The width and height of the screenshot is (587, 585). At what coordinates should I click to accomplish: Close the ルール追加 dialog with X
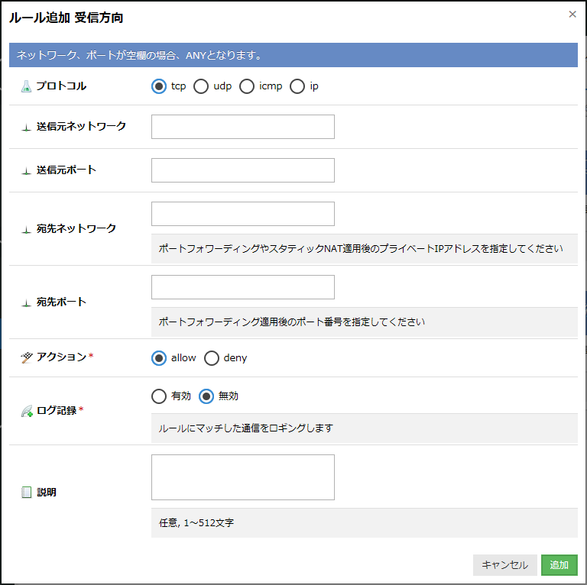[572, 14]
